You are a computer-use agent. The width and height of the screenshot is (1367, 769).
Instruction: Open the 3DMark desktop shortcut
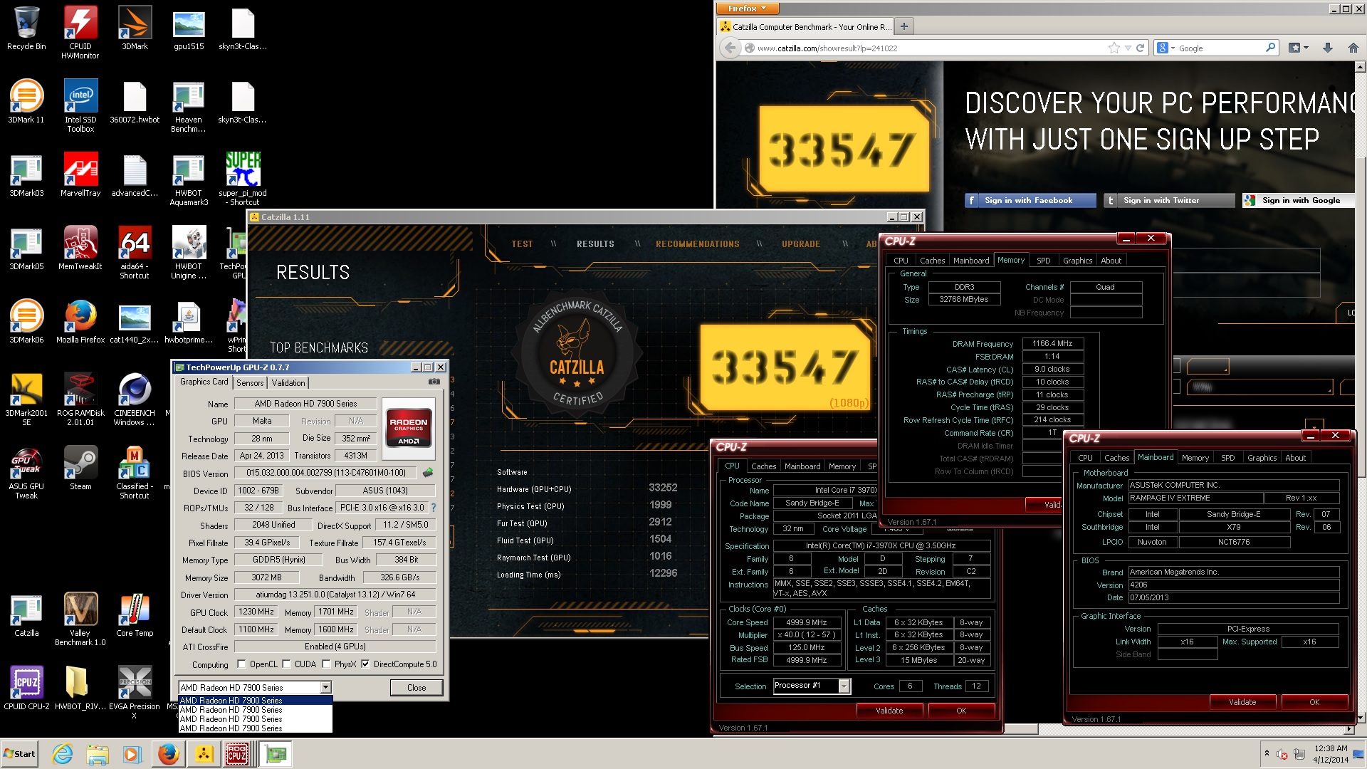point(135,28)
